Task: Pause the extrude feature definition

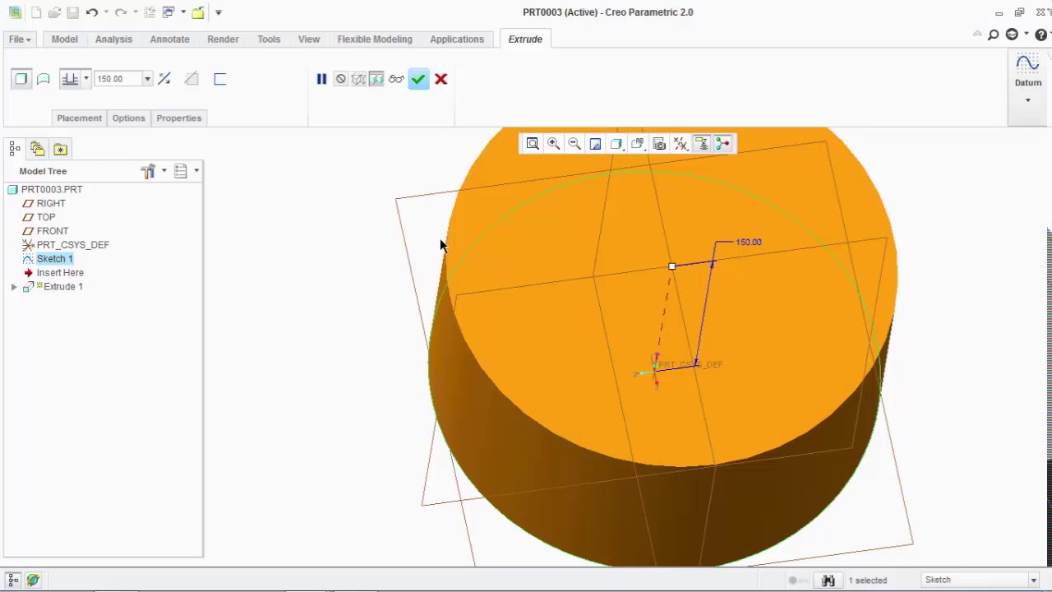Action: click(321, 78)
